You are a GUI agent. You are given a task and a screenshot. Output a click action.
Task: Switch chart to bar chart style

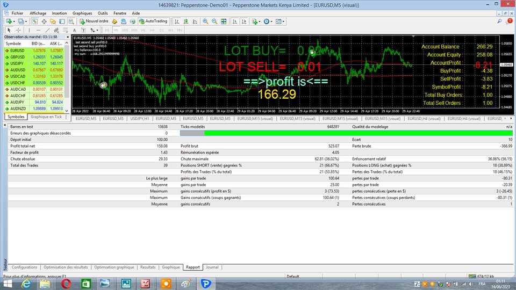tap(177, 21)
